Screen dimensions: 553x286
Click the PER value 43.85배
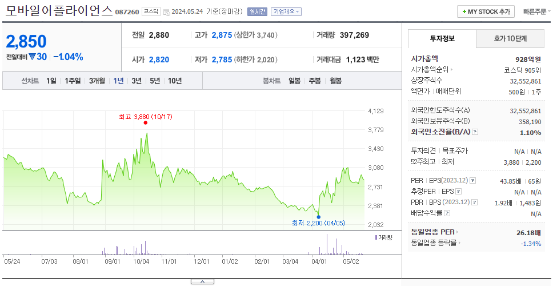[x=510, y=181]
